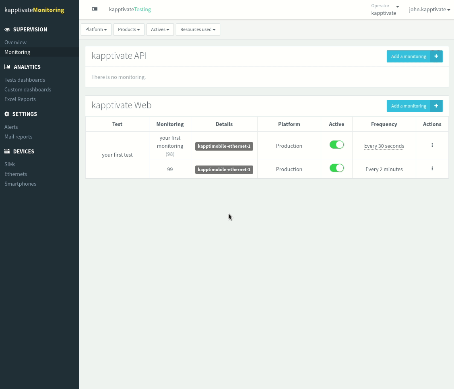Disable the your first monitoring active toggle
This screenshot has height=389, width=454.
pyautogui.click(x=336, y=145)
